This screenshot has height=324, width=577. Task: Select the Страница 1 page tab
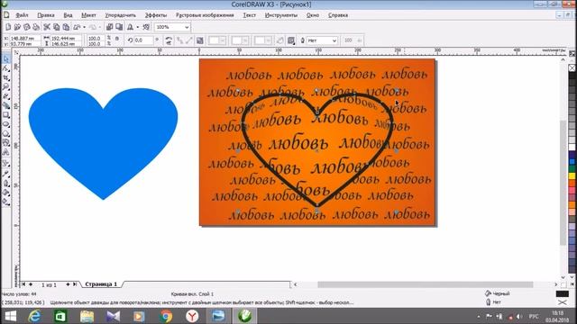click(101, 284)
